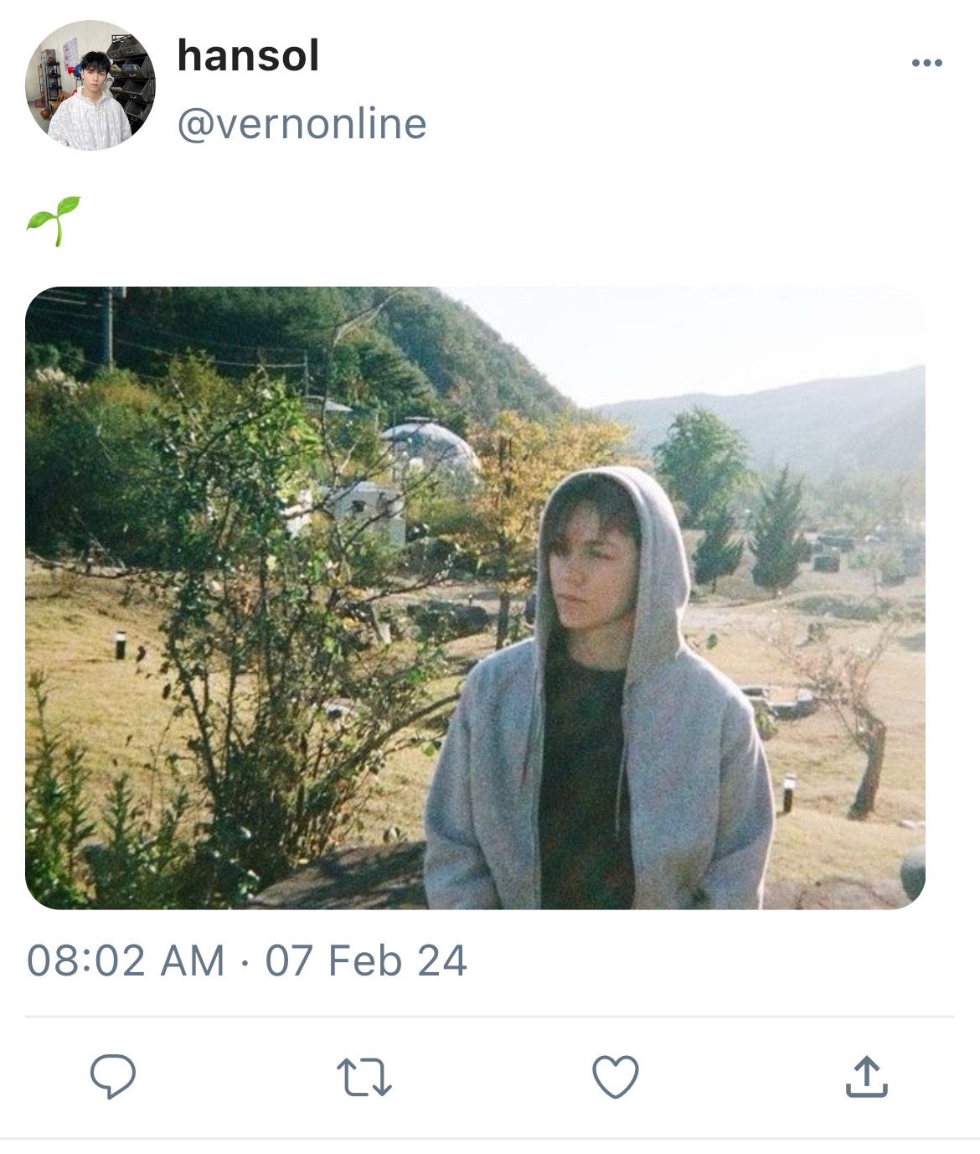Tap the share upload icon
The image size is (980, 1154).
[x=866, y=1076]
